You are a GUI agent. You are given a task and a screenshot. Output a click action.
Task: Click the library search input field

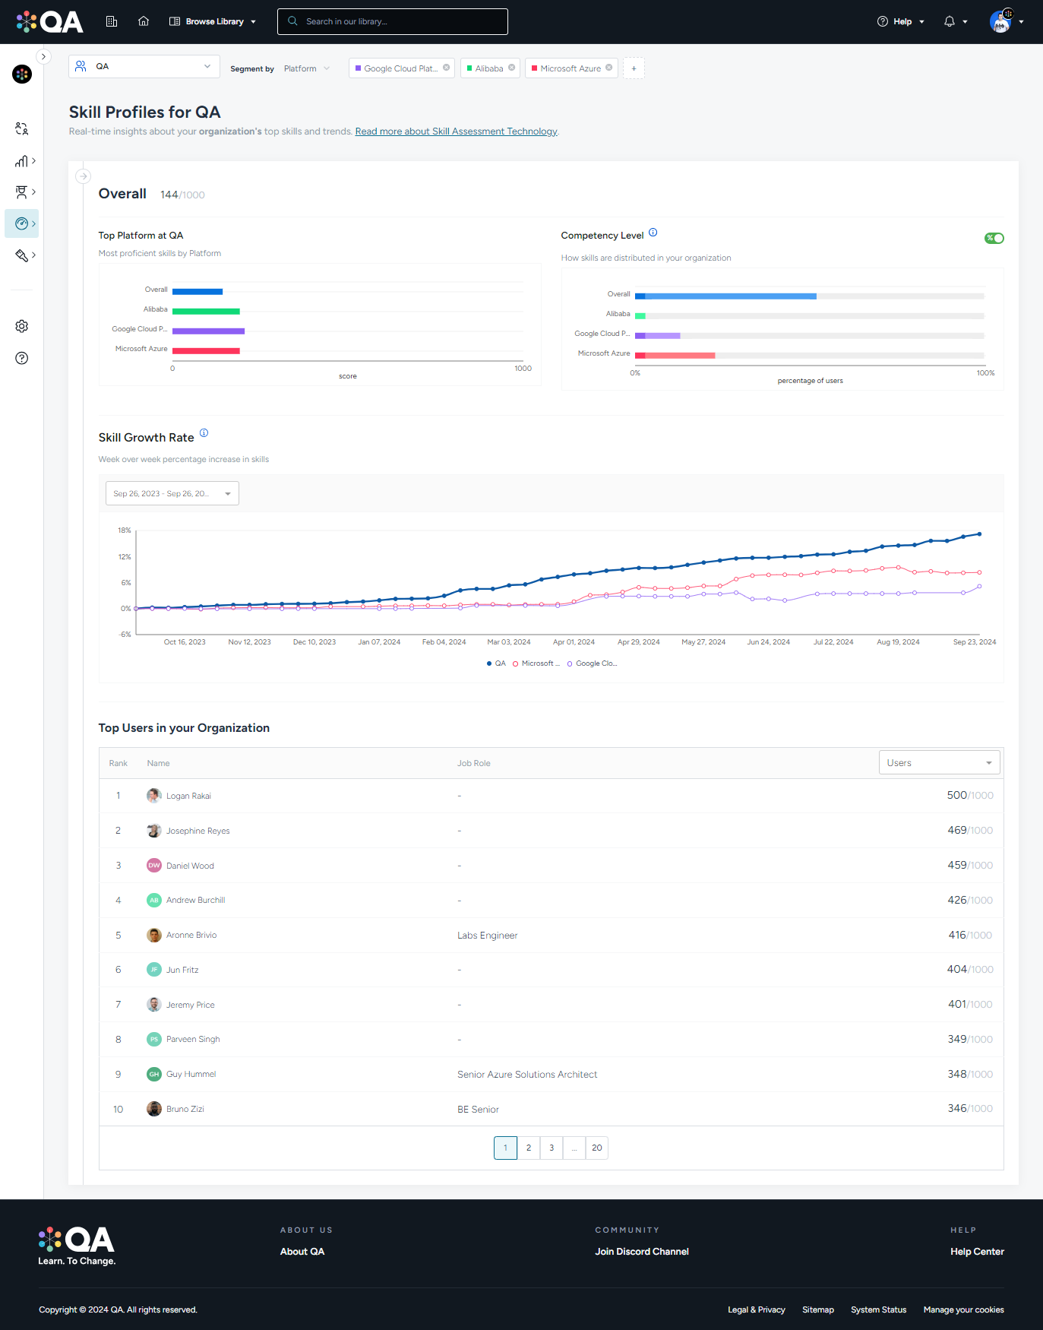pos(393,21)
